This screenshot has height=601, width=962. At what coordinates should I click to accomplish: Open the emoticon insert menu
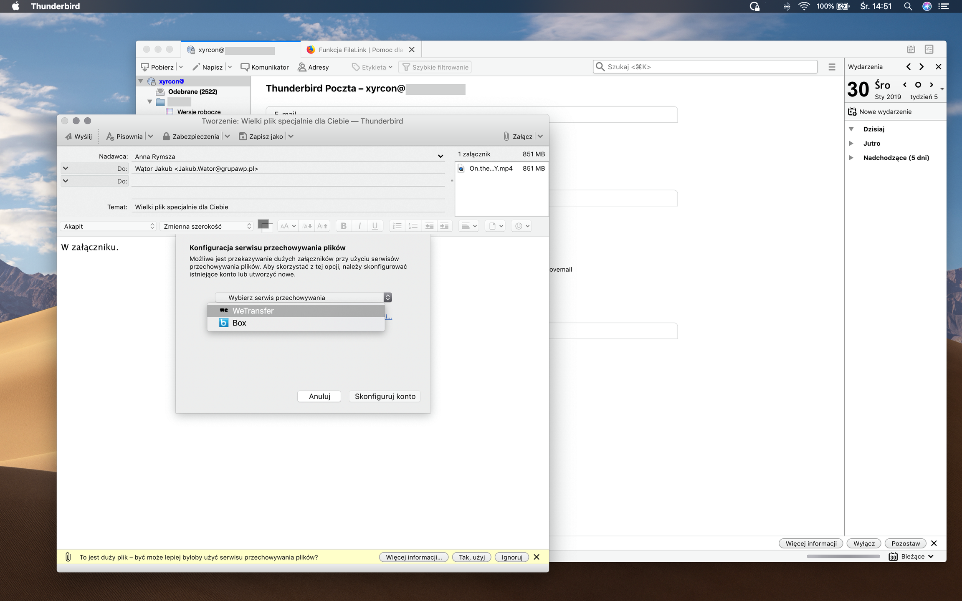point(522,226)
